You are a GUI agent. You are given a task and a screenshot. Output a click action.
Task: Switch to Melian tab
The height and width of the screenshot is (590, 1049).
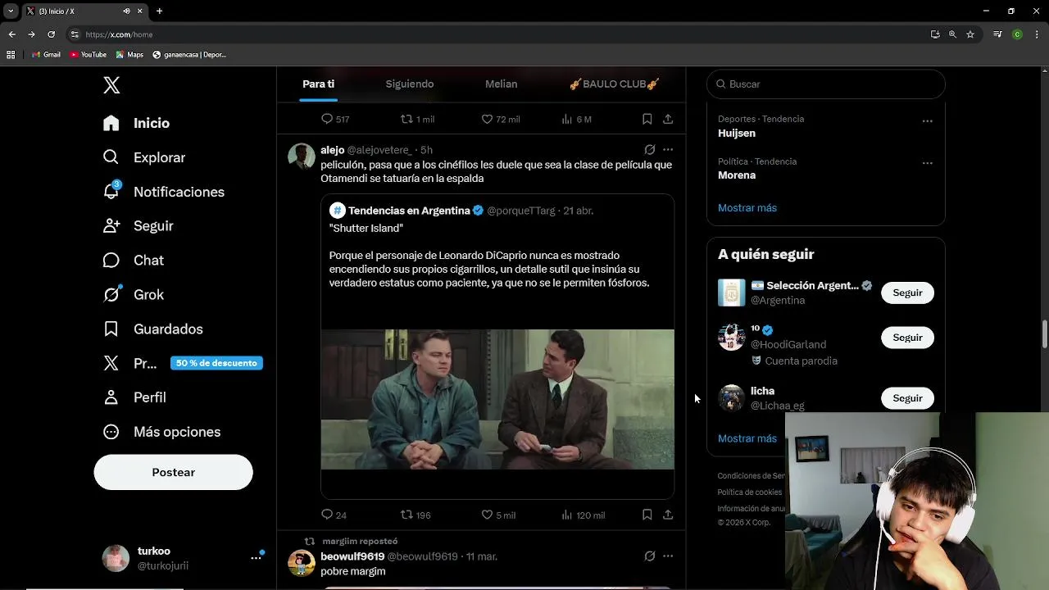click(501, 84)
